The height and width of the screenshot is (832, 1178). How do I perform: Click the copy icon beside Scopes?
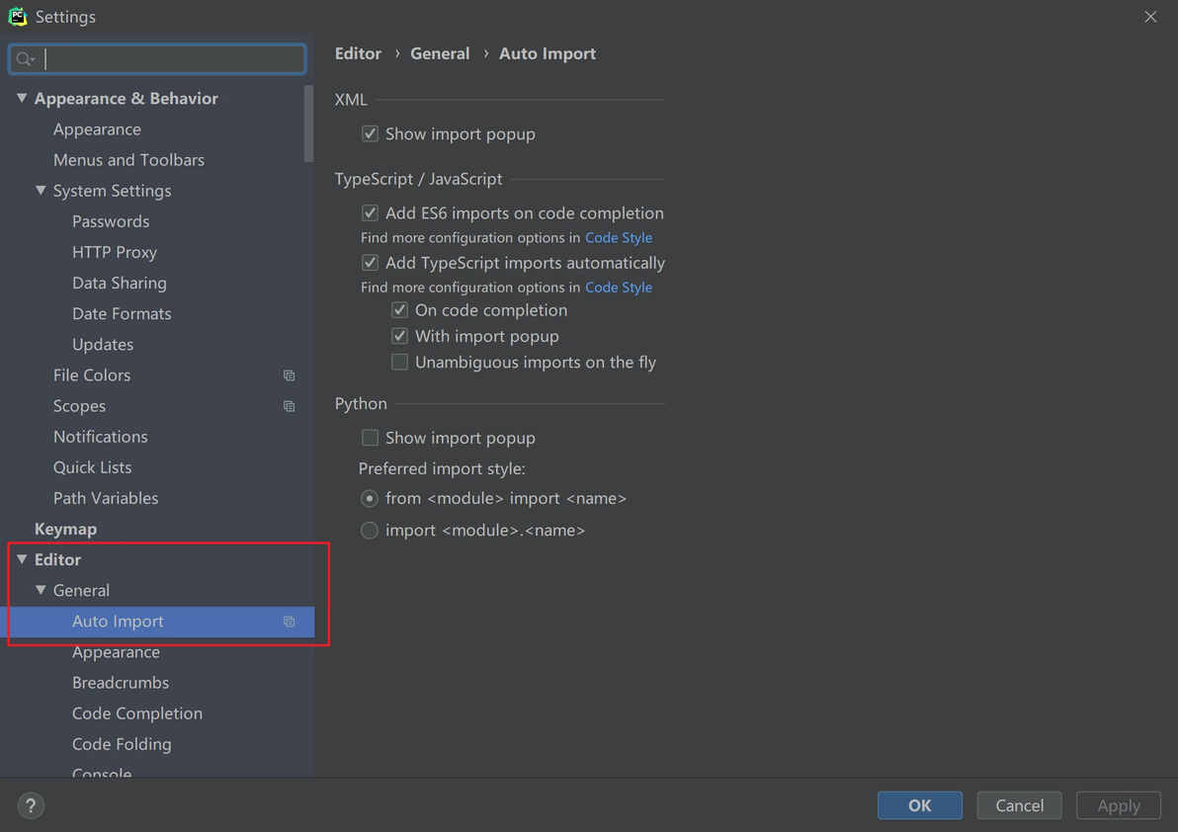tap(290, 406)
